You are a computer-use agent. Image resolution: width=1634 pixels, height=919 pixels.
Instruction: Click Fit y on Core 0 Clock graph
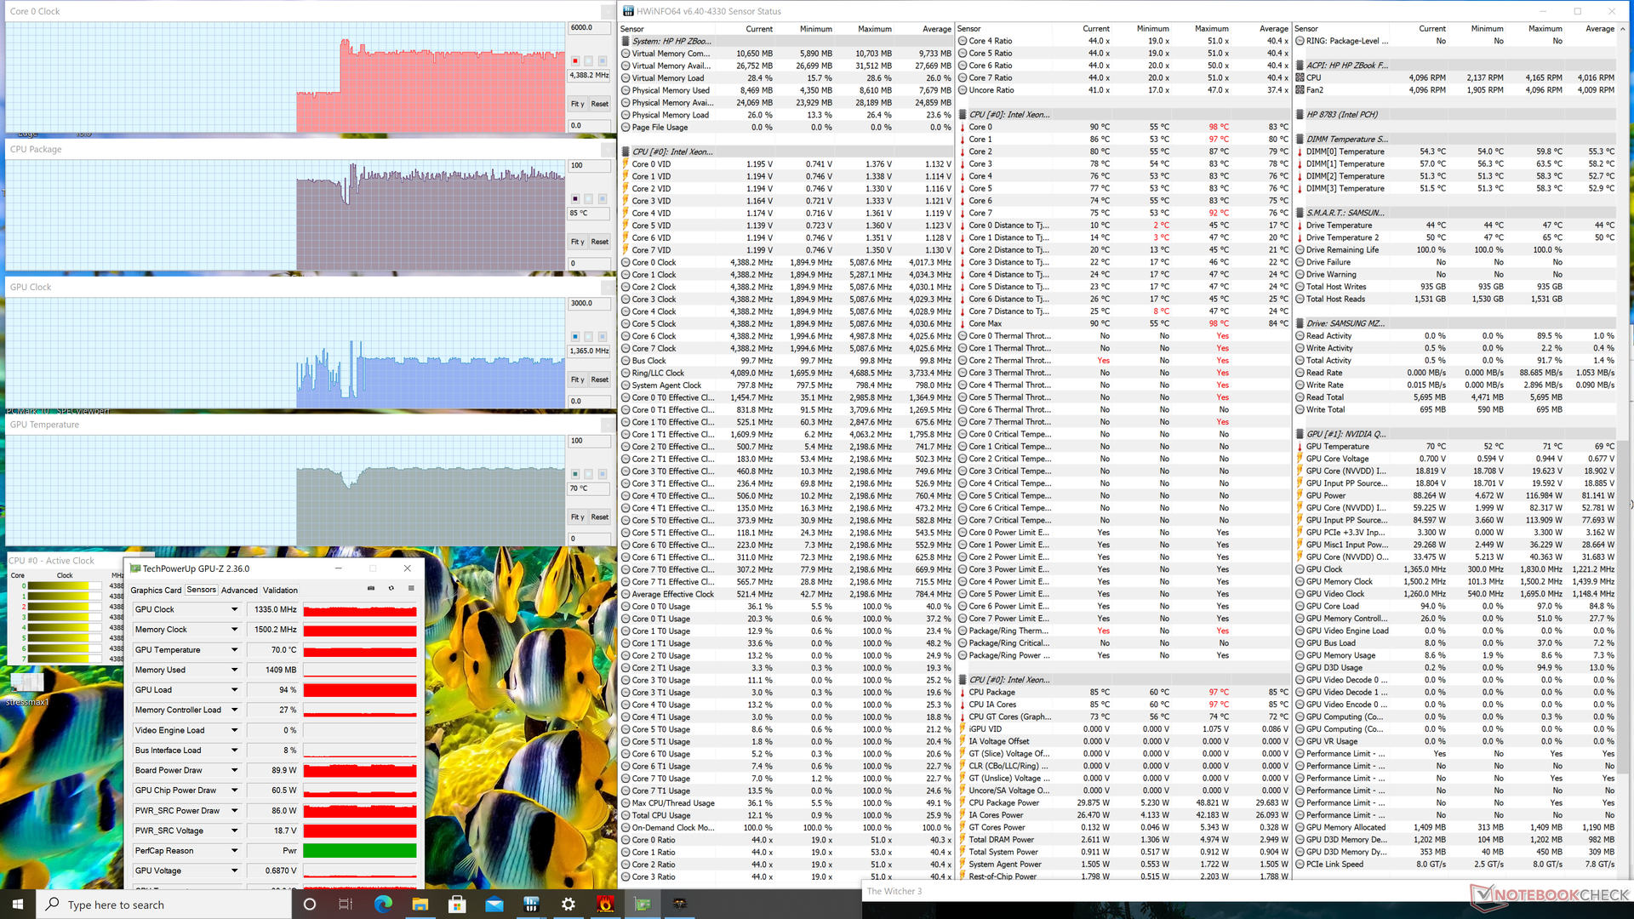pyautogui.click(x=577, y=104)
